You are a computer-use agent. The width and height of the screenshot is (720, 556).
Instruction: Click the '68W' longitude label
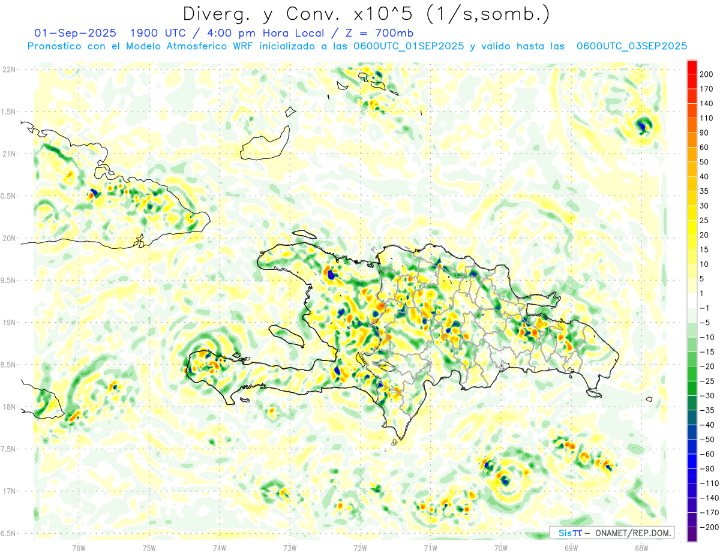[641, 548]
